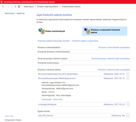Click Tanúsítványalapú hitelesítő adat hozzáadása

coord(110,58)
